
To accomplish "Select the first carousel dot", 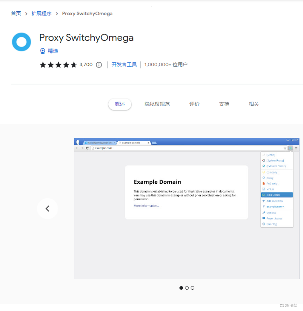I will 181,288.
